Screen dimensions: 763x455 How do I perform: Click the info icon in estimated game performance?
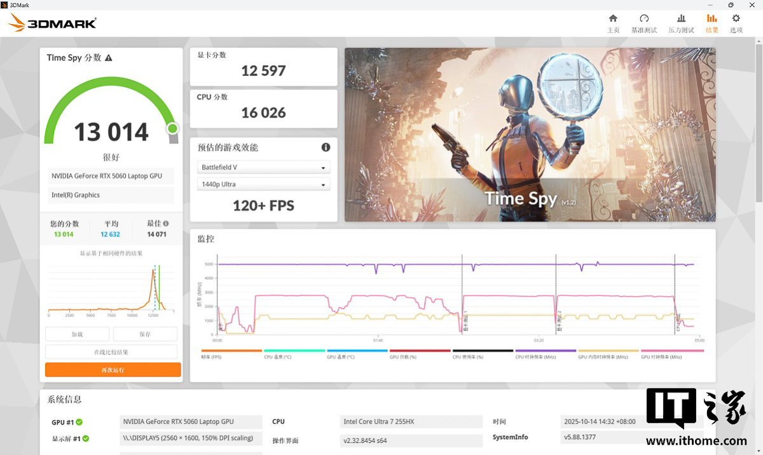326,147
